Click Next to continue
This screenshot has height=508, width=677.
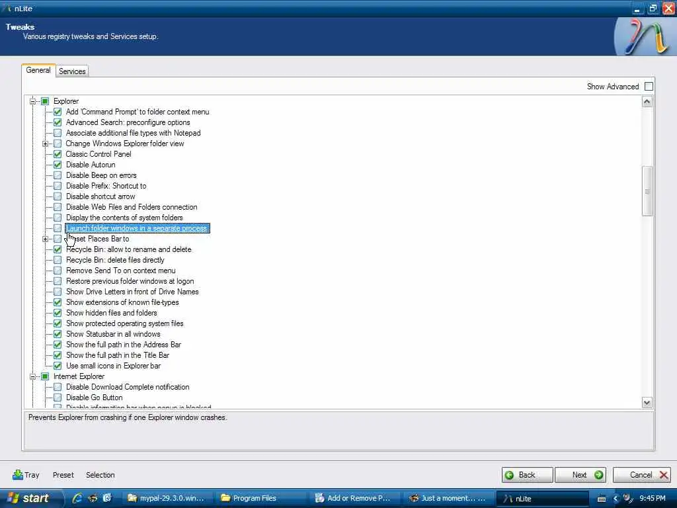tap(580, 475)
